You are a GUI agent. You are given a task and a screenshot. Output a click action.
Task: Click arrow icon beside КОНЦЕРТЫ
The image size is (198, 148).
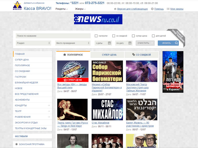pyautogui.click(x=49, y=105)
